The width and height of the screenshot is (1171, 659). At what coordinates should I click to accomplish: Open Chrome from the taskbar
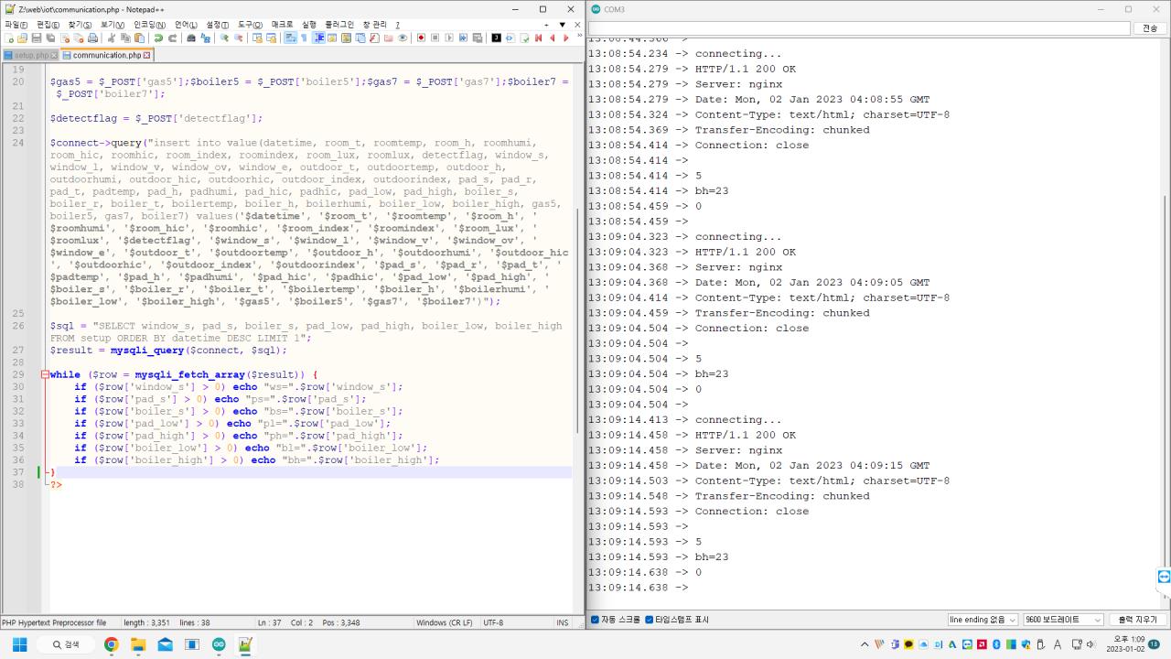112,644
